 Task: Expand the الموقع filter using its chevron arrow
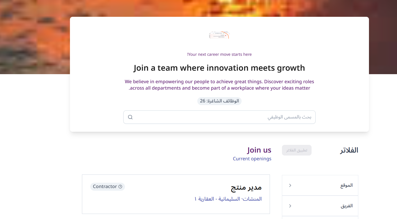290,185
